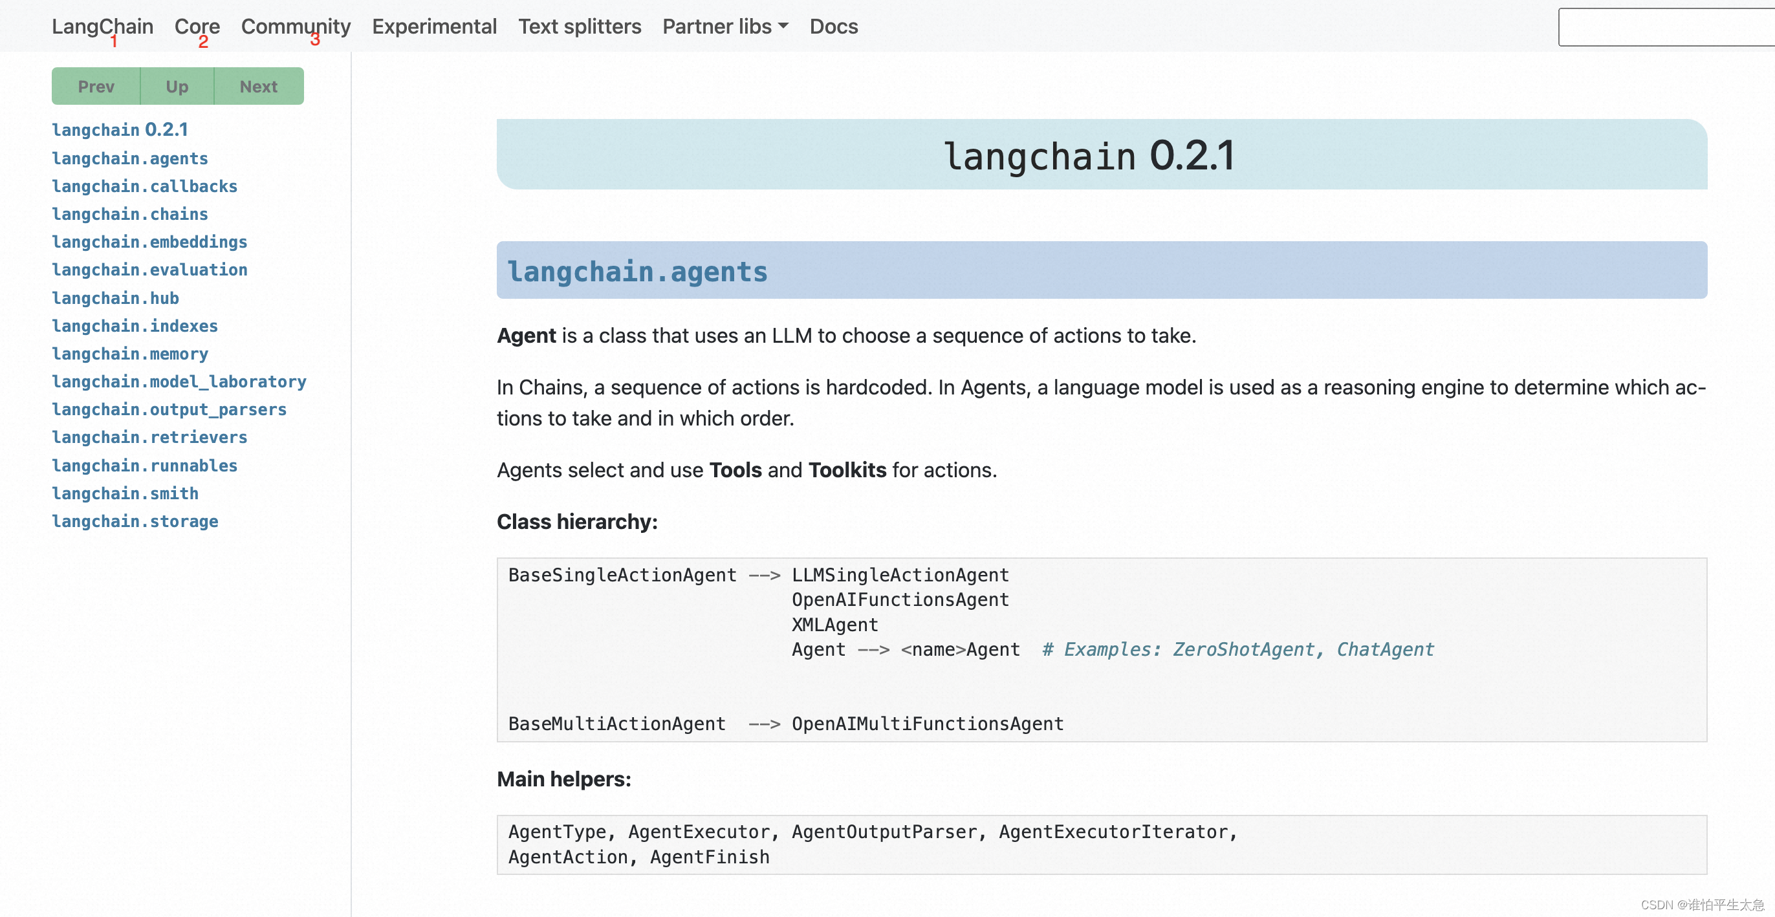Click Up navigation button

click(178, 85)
